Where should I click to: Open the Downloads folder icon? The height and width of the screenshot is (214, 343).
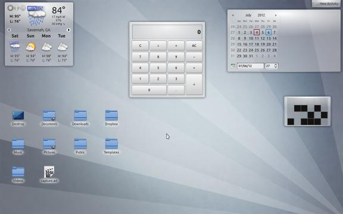80,115
